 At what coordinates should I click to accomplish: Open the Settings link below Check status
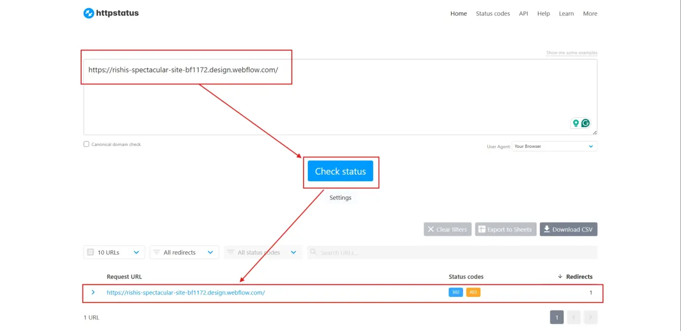pos(340,198)
